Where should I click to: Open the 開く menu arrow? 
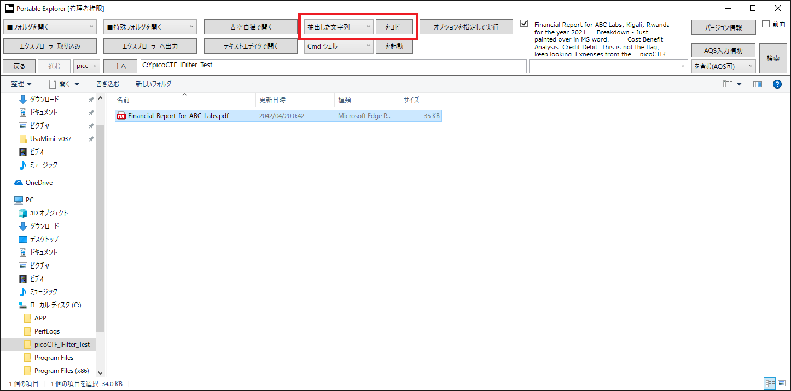75,84
